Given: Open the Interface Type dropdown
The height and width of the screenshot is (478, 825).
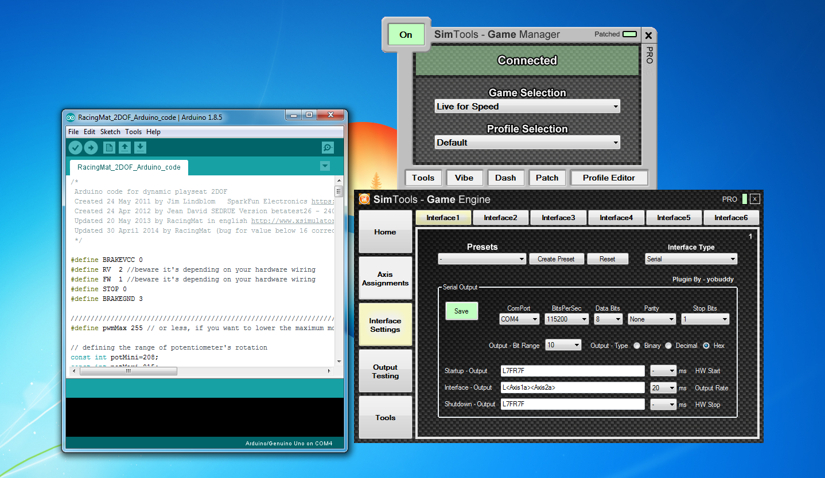Looking at the screenshot, I should [691, 259].
